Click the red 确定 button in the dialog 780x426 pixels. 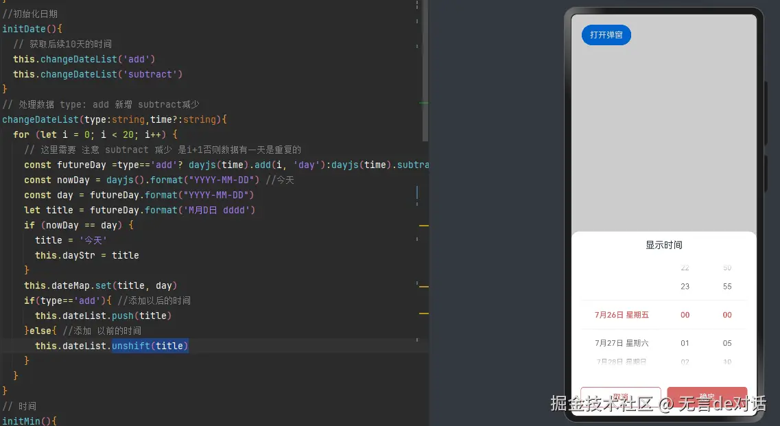pyautogui.click(x=707, y=397)
